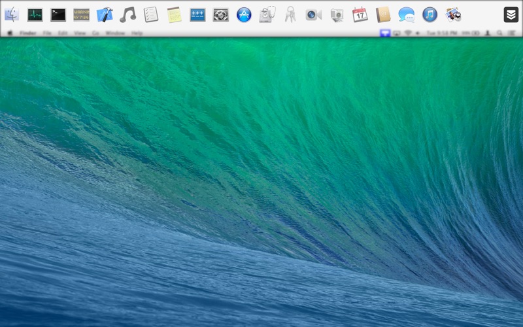The width and height of the screenshot is (523, 327).
Task: Open the View menu
Action: pyautogui.click(x=80, y=33)
